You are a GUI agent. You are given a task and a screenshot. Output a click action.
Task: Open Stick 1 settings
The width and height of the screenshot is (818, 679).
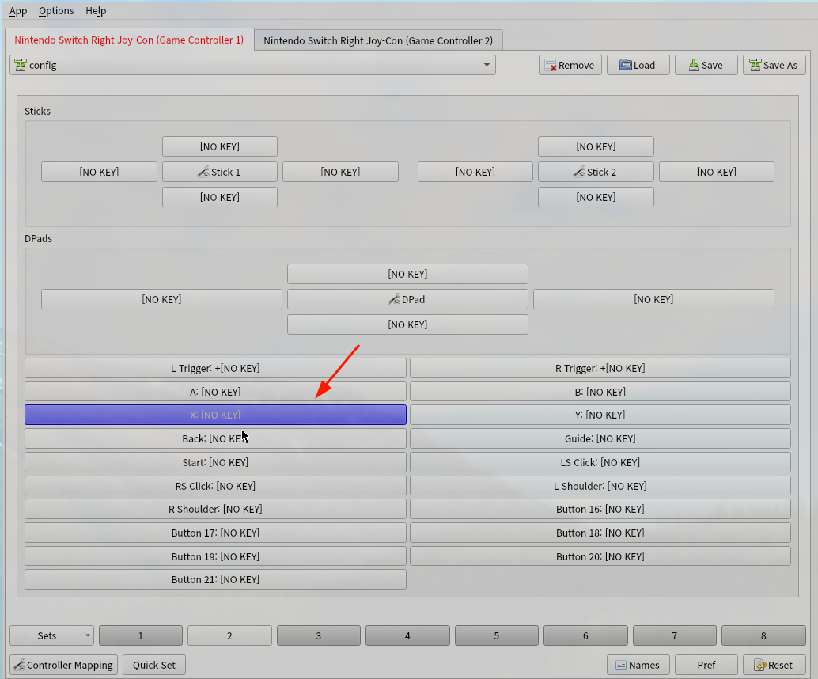point(220,172)
